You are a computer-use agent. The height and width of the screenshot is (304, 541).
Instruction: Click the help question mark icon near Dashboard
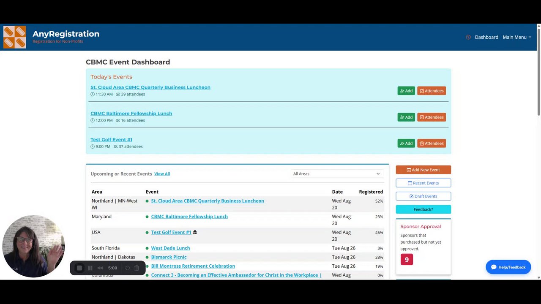pyautogui.click(x=468, y=37)
